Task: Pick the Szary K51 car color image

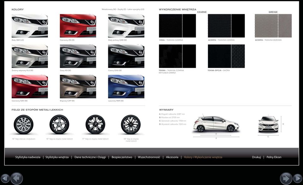Action: [x=78, y=56]
